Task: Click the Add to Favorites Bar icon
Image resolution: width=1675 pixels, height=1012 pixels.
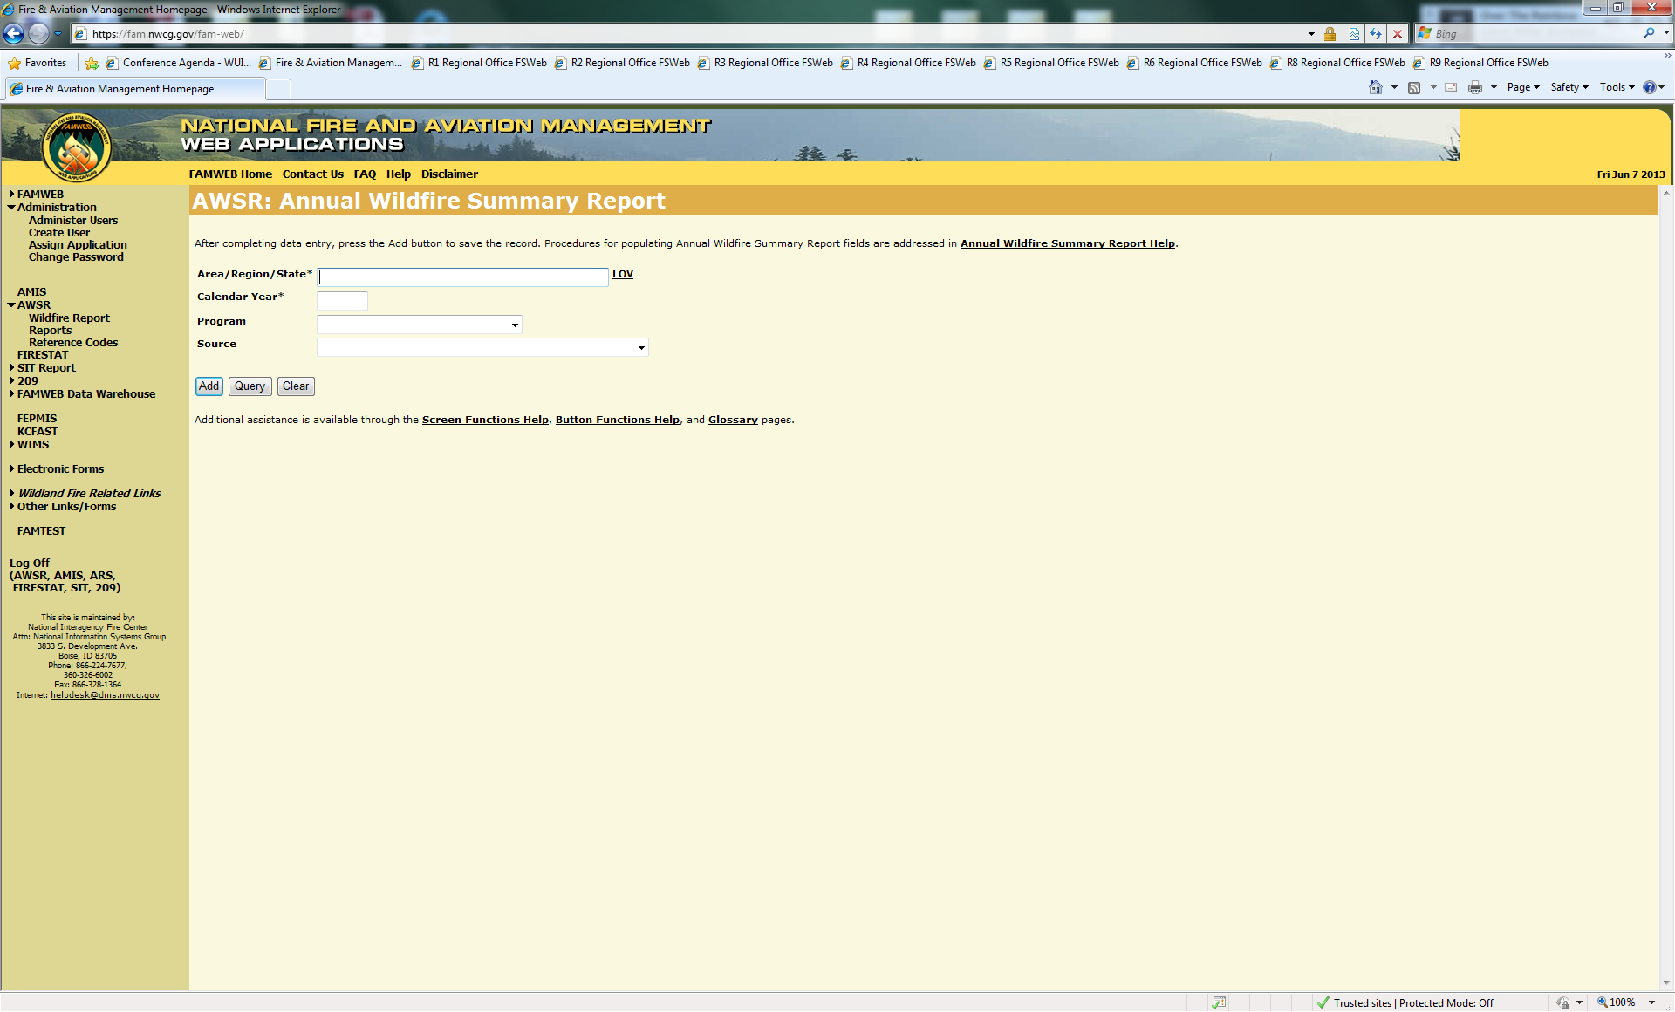Action: (x=92, y=63)
